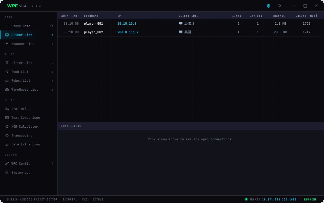Click the Text Comparison columns icon
Viewport: 324px width, 203px height.
(7, 118)
